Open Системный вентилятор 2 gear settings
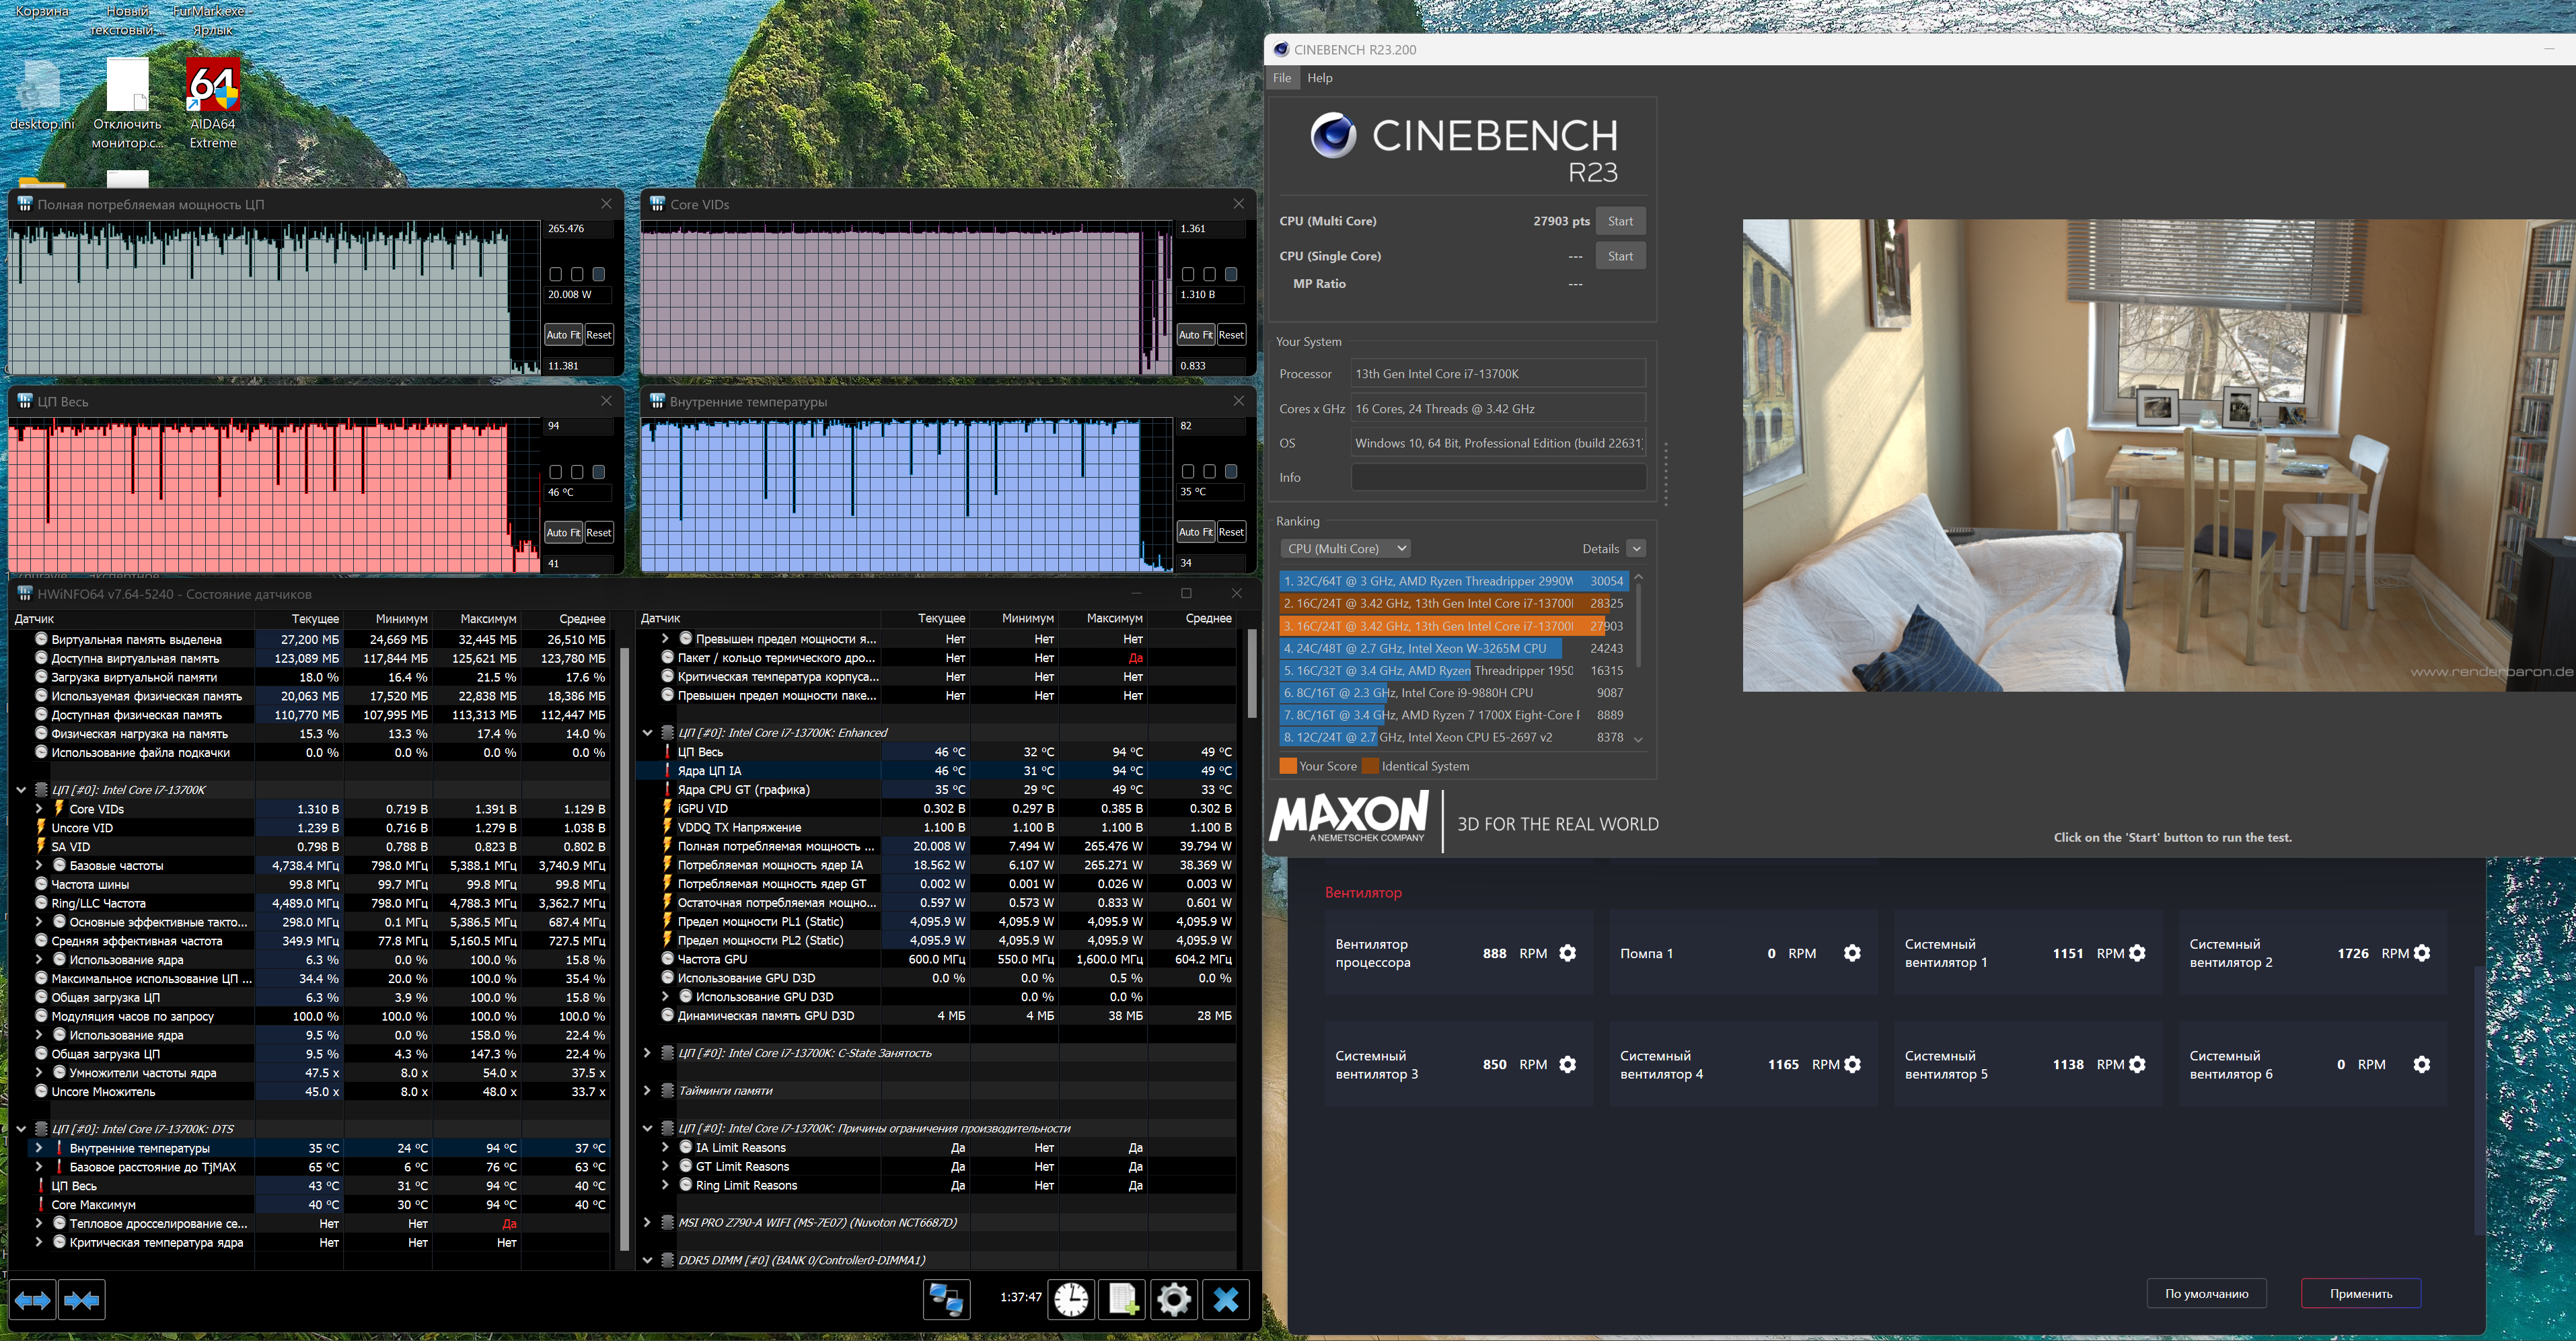The image size is (2576, 1341). coord(2422,953)
